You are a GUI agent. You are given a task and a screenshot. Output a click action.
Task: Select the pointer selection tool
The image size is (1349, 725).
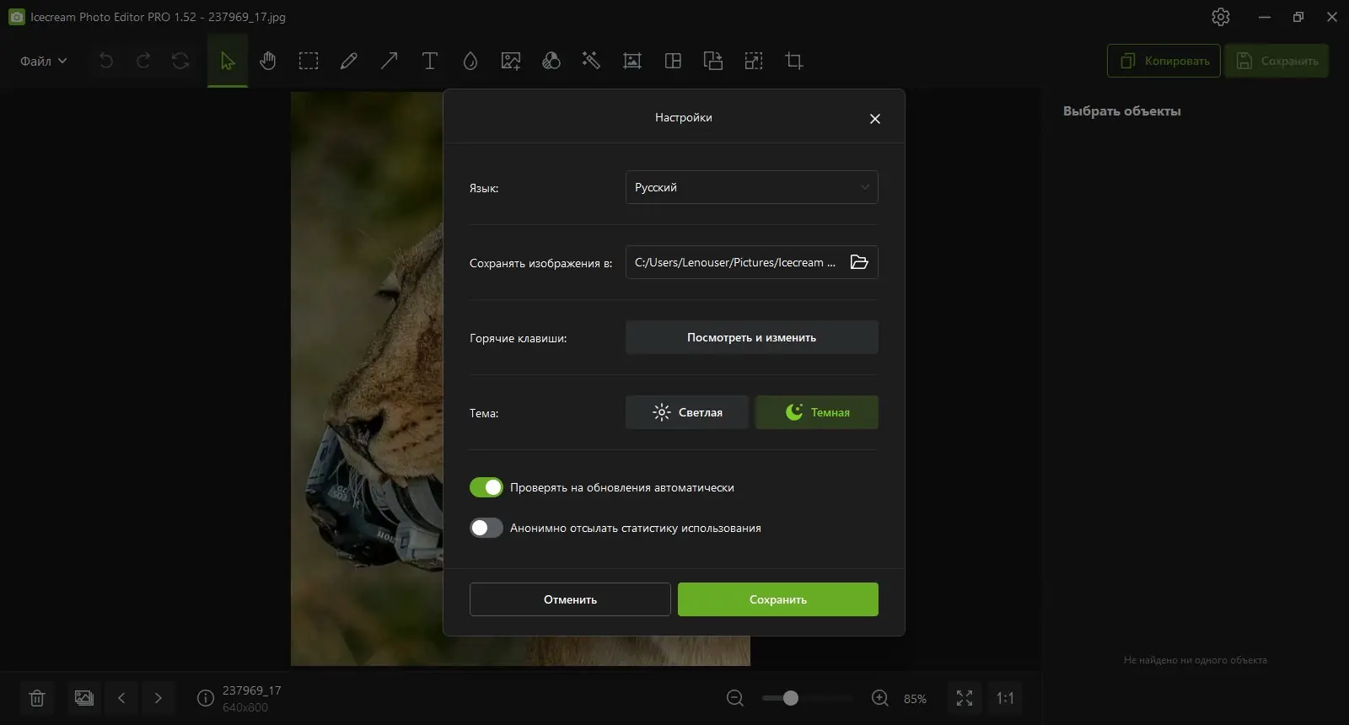(228, 61)
